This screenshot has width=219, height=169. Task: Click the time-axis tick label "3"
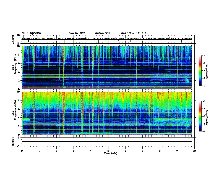[x=74, y=151]
